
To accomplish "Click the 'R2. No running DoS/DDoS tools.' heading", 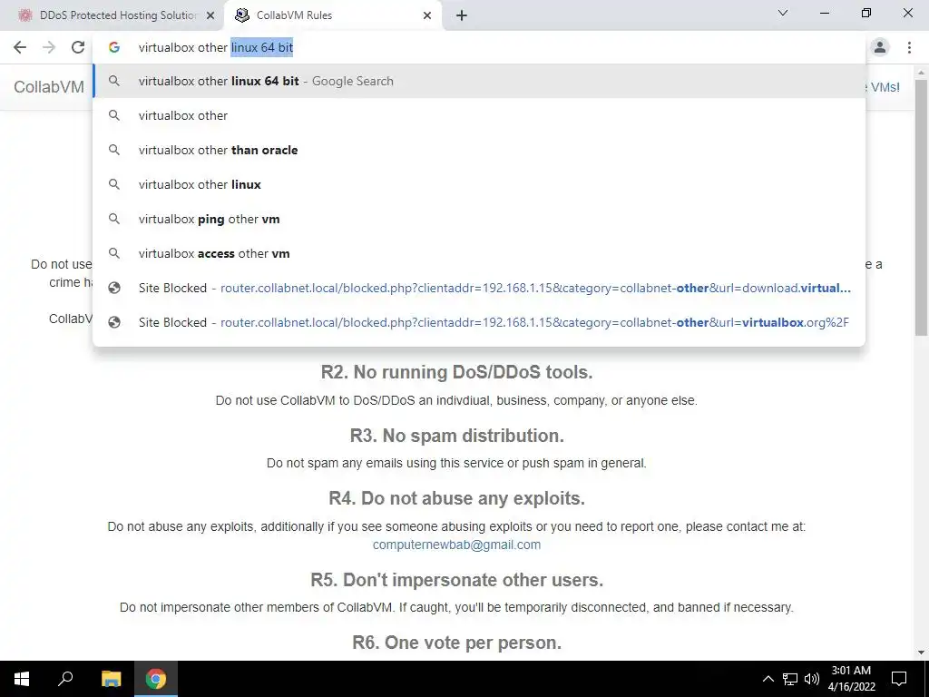I will pyautogui.click(x=457, y=372).
